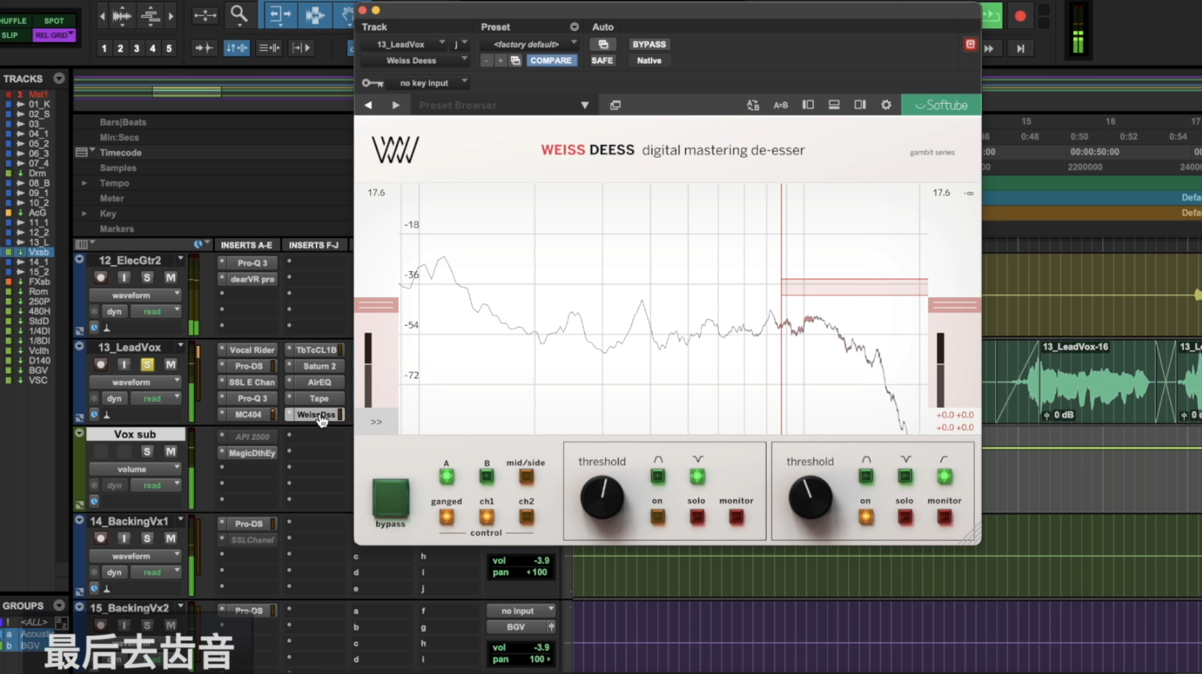The image size is (1202, 674).
Task: Go to previous preset arrow
Action: pyautogui.click(x=368, y=105)
